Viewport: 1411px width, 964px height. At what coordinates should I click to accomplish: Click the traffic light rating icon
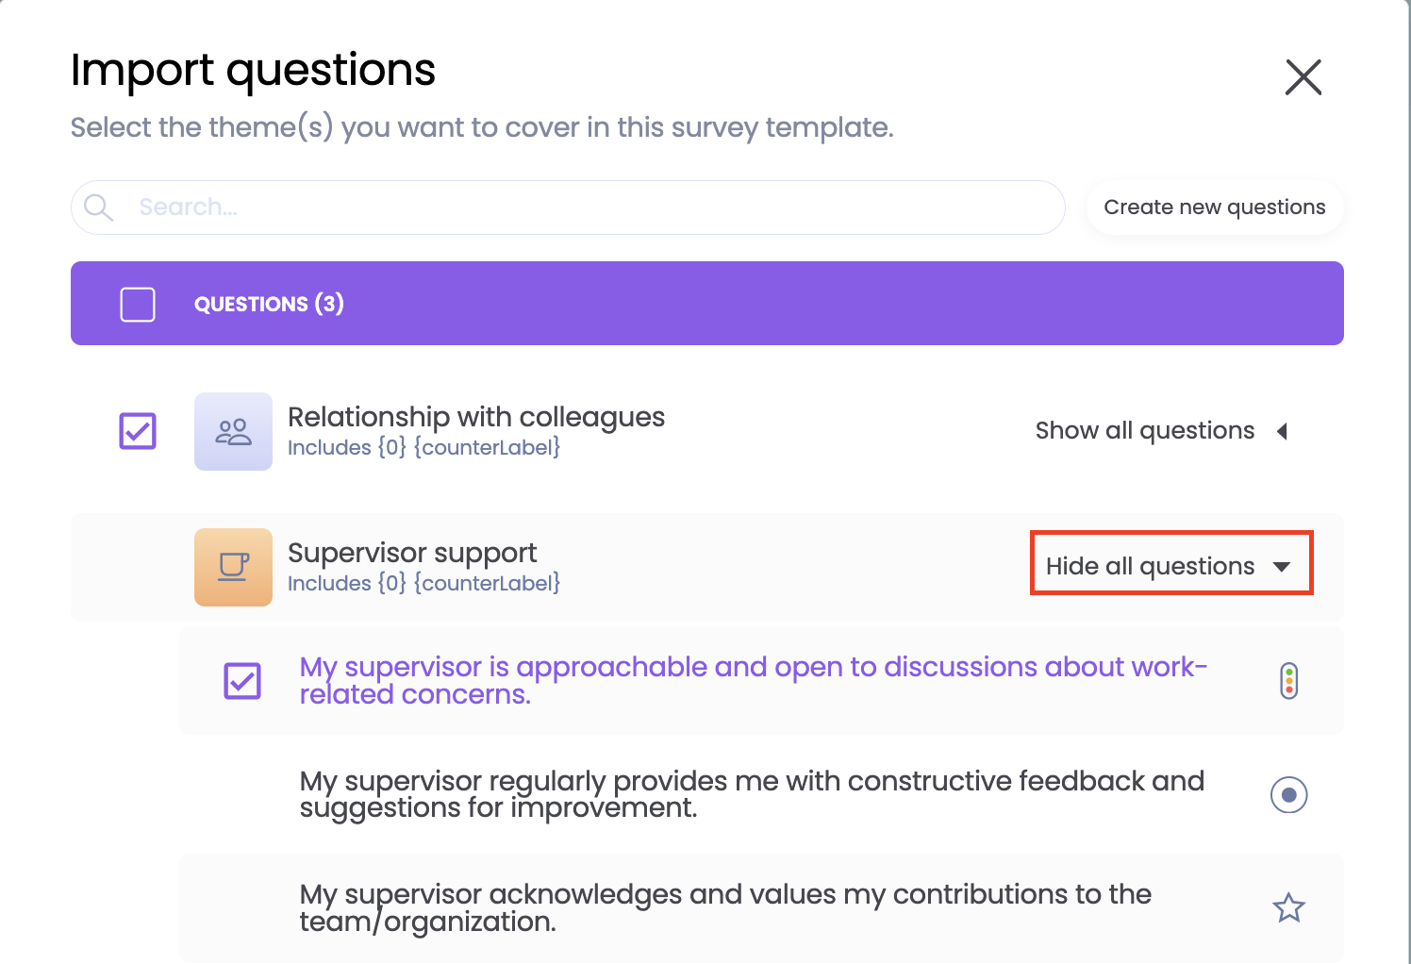click(1289, 681)
